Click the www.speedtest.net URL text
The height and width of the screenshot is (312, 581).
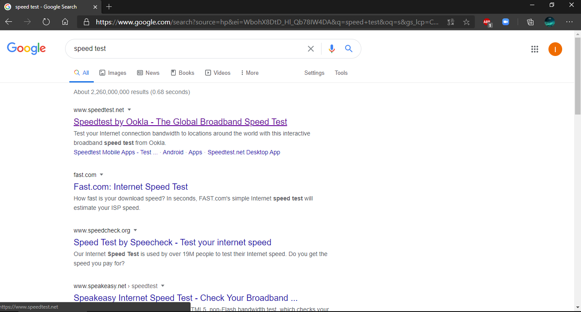99,110
